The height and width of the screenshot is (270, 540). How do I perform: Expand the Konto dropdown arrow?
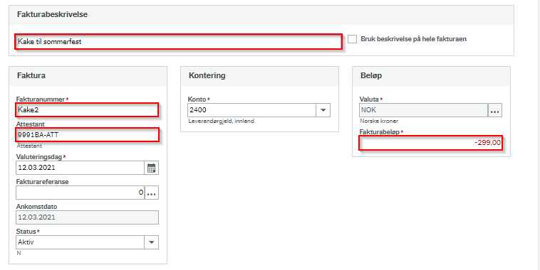click(323, 110)
